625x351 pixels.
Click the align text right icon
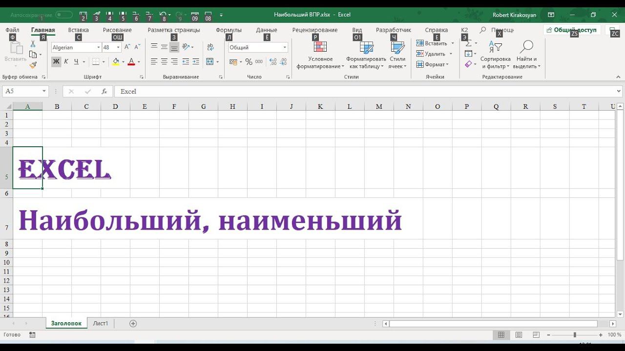174,62
